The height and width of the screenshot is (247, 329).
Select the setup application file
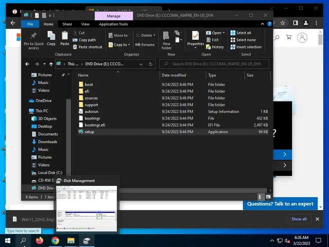173,132
